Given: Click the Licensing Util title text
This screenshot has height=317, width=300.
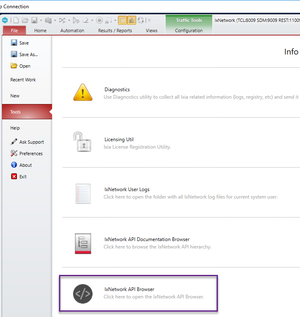Looking at the screenshot, I should tap(119, 139).
